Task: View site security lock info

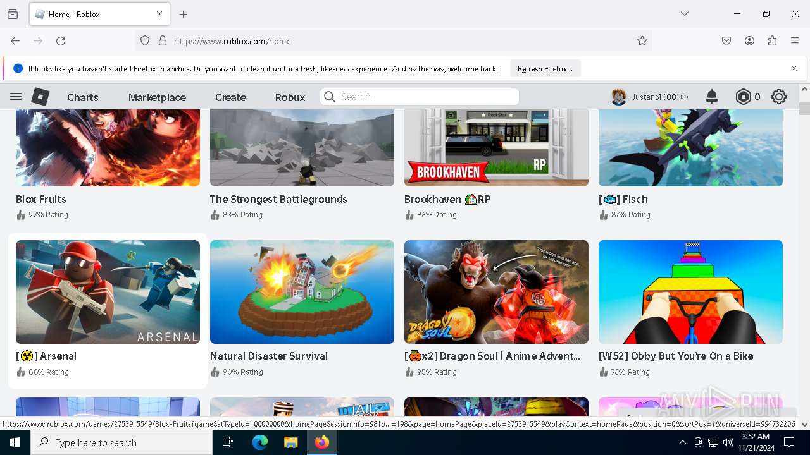Action: [163, 41]
